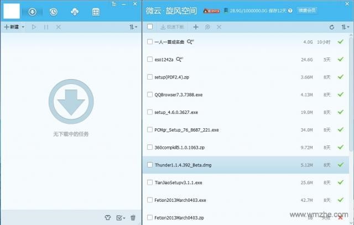354x225 pixels.
Task: Check the box for Thunder1.1.4.392_Beta.dmg
Action: 150,165
